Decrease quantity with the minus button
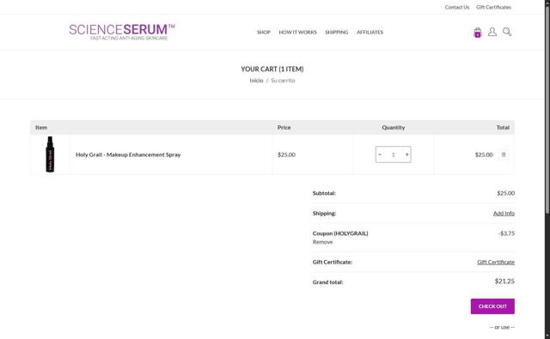 point(380,154)
